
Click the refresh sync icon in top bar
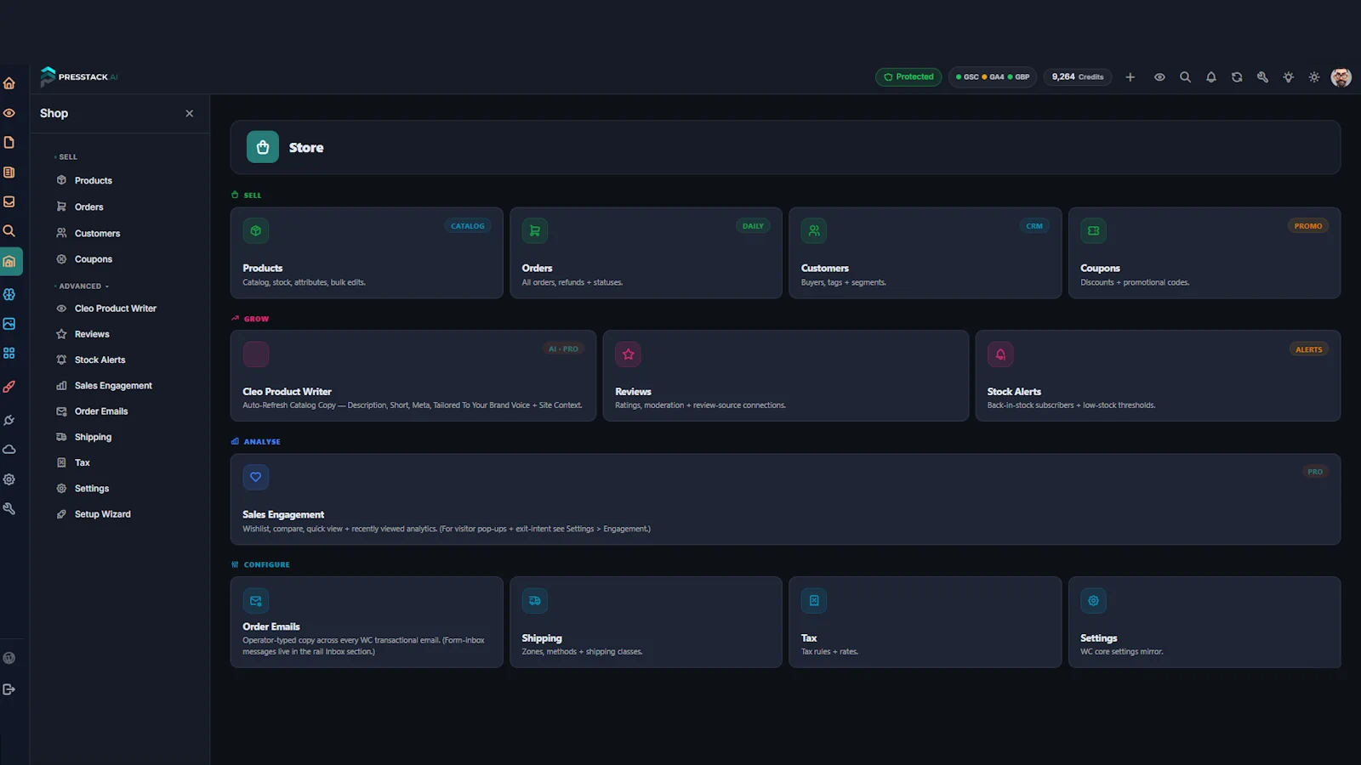[1237, 77]
